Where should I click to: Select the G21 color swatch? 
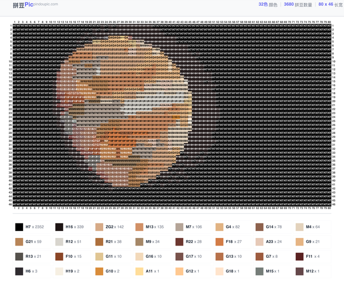[19, 242]
